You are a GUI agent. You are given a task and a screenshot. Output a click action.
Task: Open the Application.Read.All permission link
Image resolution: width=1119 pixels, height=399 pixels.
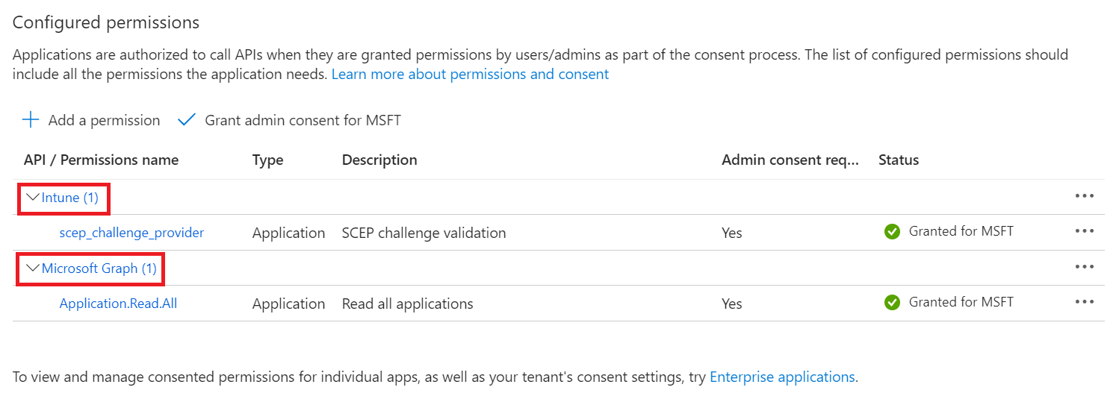118,304
